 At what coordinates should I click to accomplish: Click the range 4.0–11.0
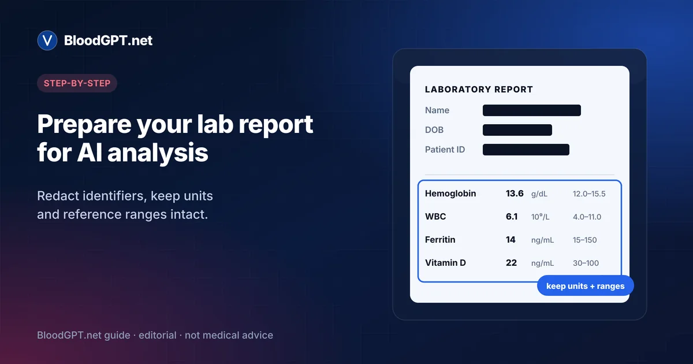587,217
